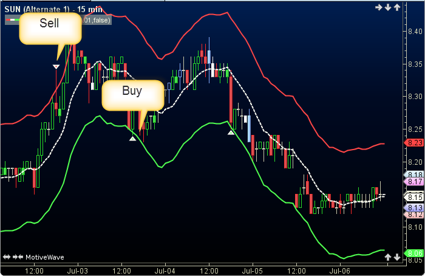Click the 8.40 price axis label
425x276 pixels.
(x=415, y=32)
